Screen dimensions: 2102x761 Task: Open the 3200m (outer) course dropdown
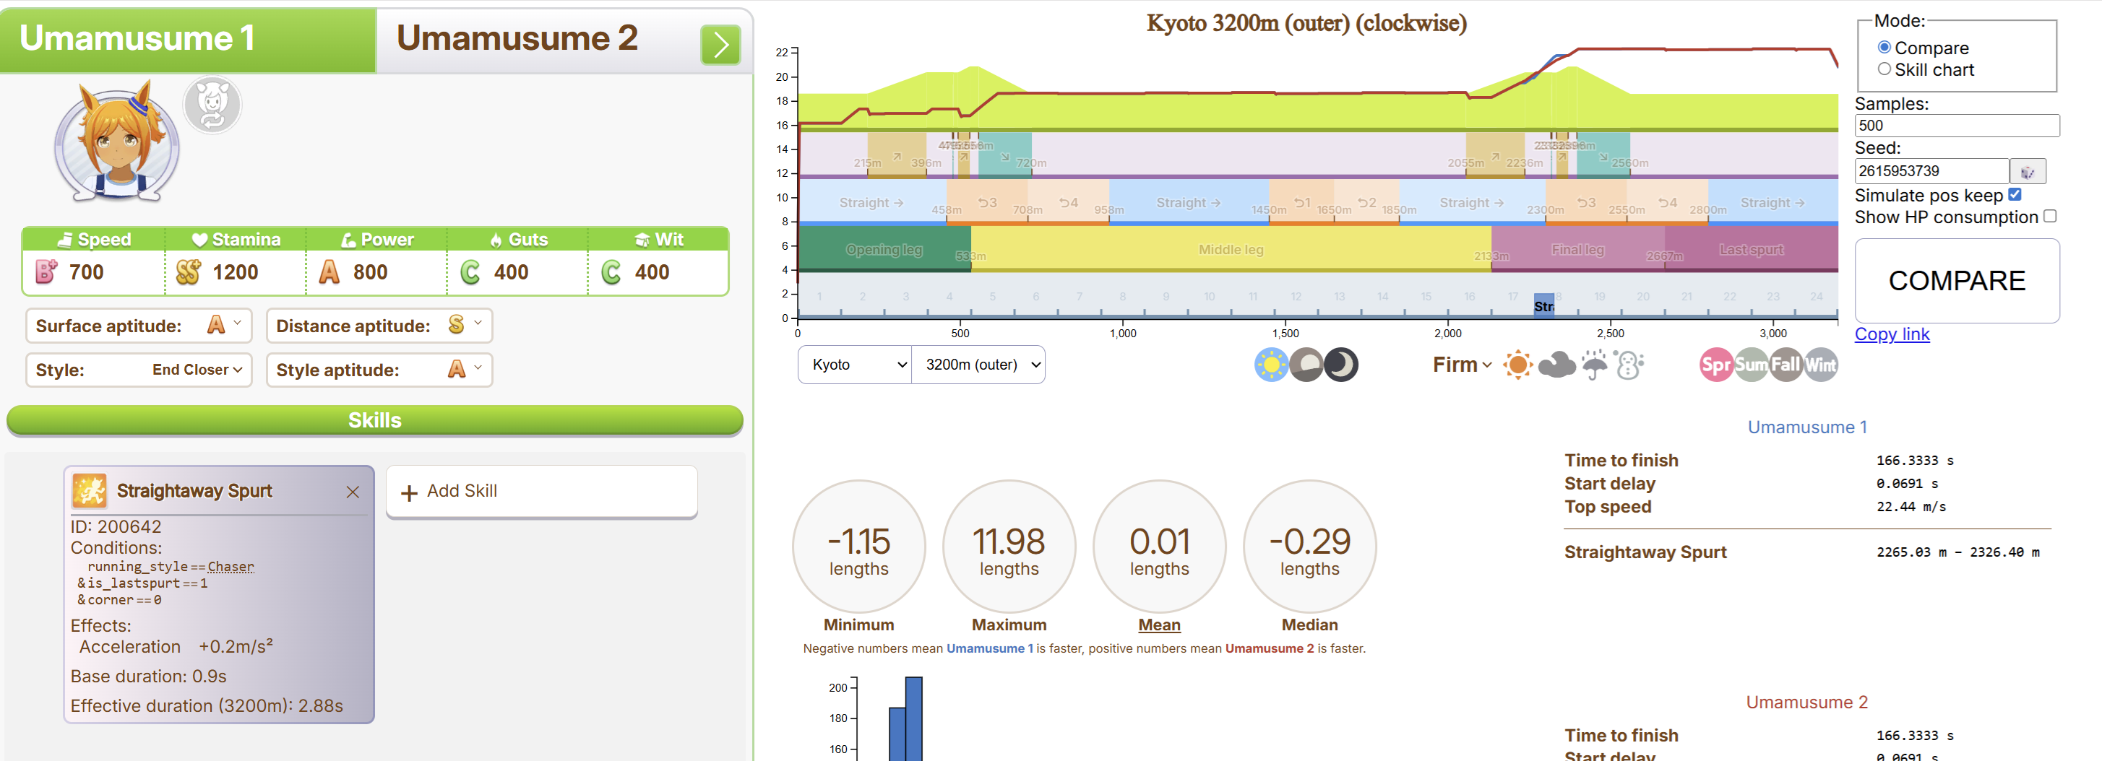click(x=978, y=365)
